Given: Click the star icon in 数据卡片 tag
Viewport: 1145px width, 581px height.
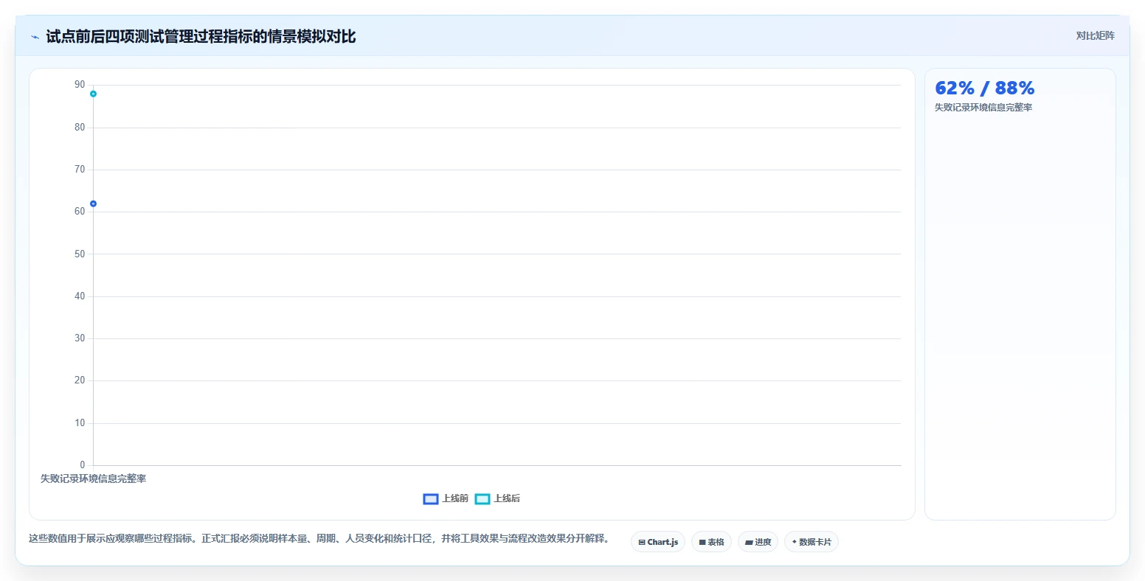Looking at the screenshot, I should click(x=795, y=542).
